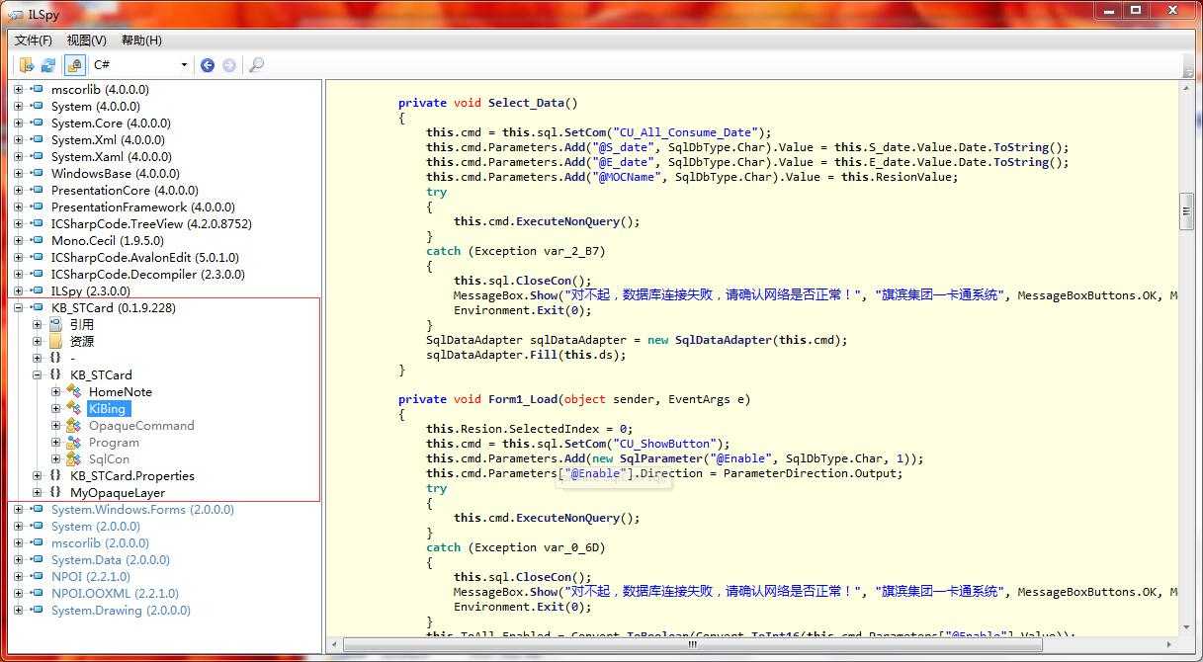This screenshot has width=1203, height=662.
Task: Toggle the show internal types toolbar button
Action: (74, 65)
